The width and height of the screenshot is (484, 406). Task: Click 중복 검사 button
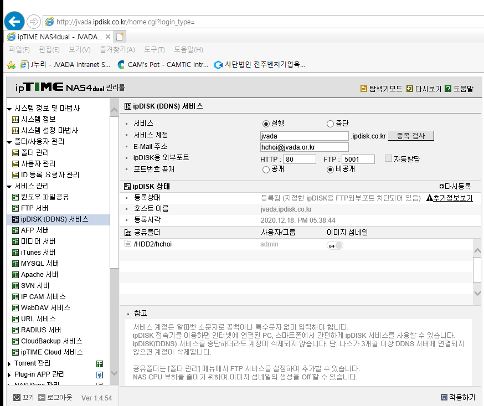(411, 136)
